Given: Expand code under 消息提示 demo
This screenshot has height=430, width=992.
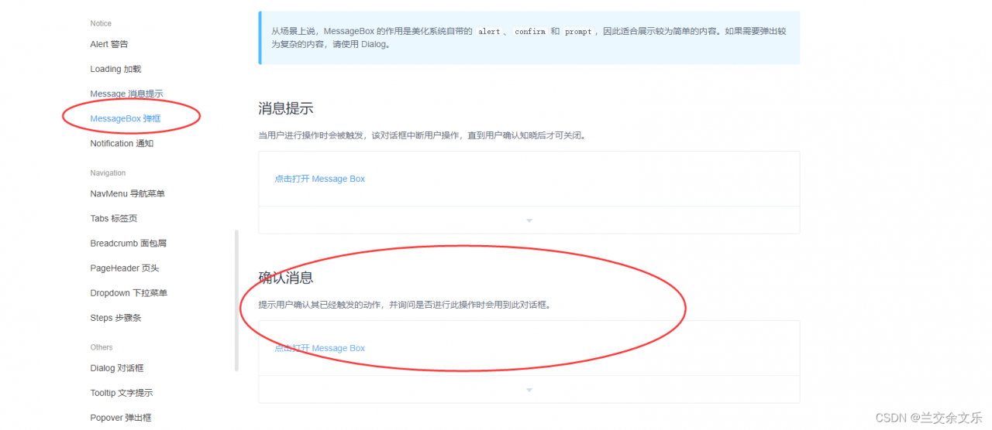Looking at the screenshot, I should point(529,220).
